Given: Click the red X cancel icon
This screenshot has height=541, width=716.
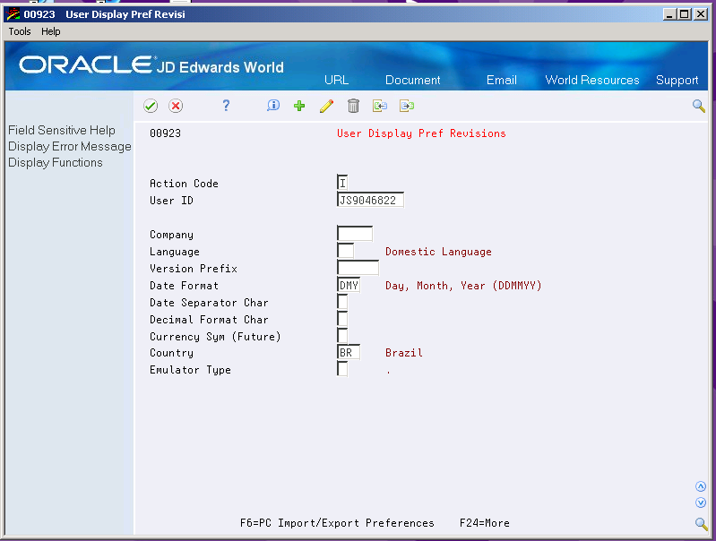Looking at the screenshot, I should pos(176,106).
